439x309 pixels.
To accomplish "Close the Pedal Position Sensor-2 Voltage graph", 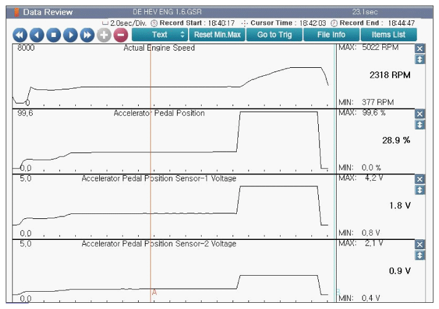I will pyautogui.click(x=420, y=244).
